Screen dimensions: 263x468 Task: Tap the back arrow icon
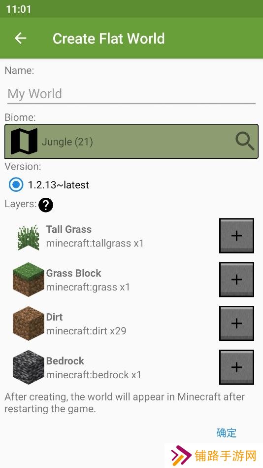21,38
